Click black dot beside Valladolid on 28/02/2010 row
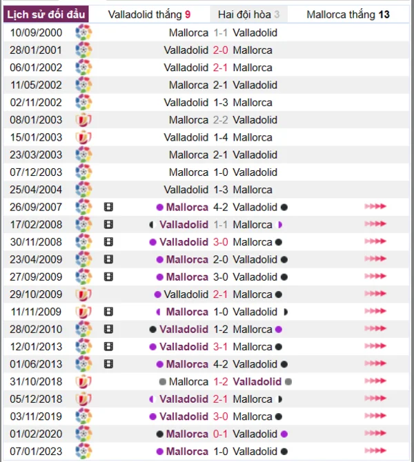Image resolution: width=414 pixels, height=462 pixels. click(152, 330)
